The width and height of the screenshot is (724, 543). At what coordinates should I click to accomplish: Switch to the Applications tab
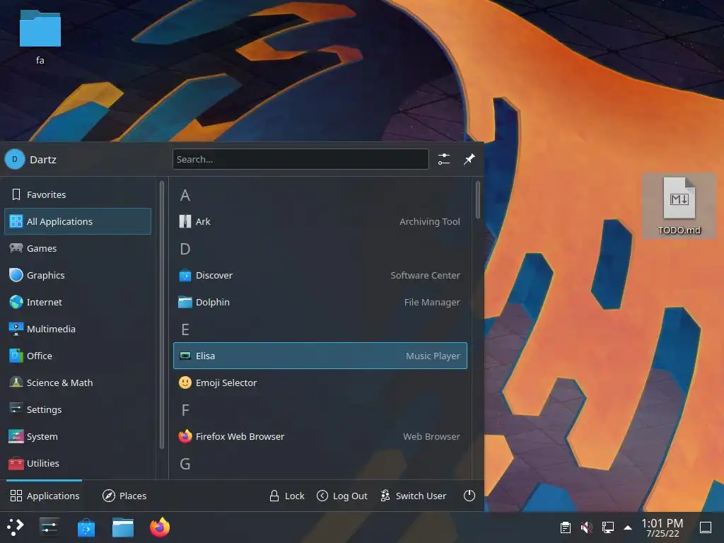45,496
